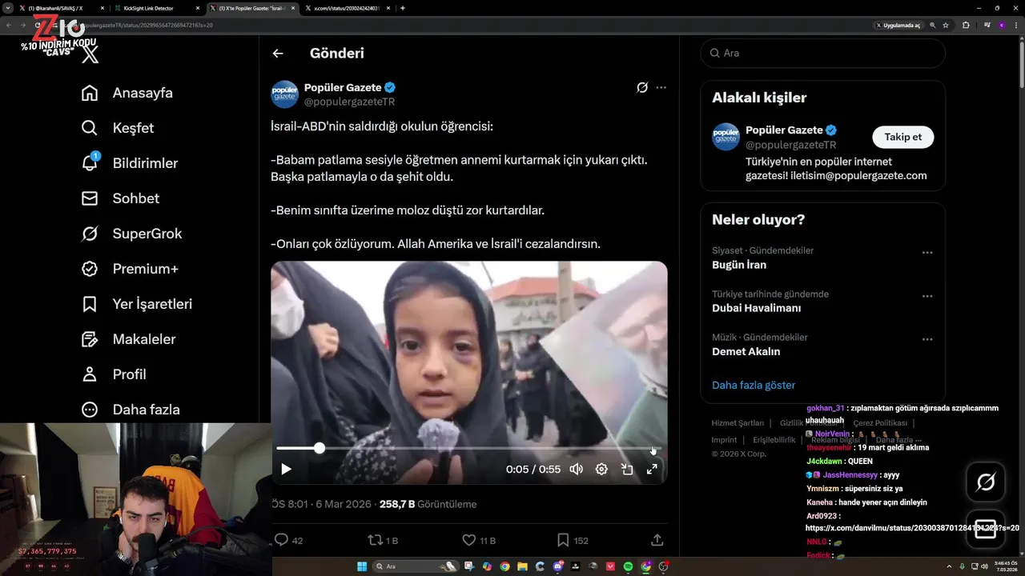Click the verified badge beside Popüler Gazete
The height and width of the screenshot is (576, 1025).
390,88
